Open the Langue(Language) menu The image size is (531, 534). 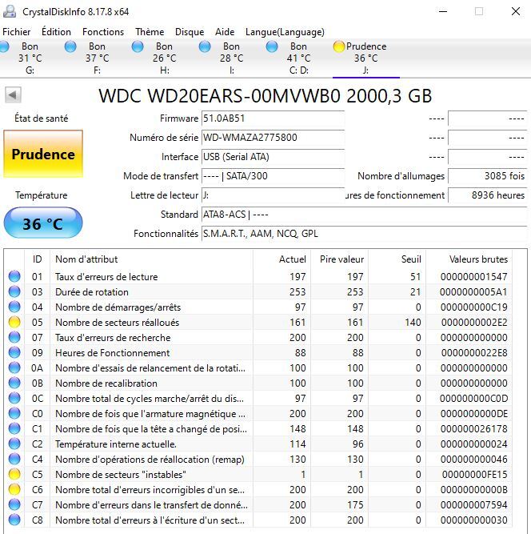pyautogui.click(x=285, y=32)
